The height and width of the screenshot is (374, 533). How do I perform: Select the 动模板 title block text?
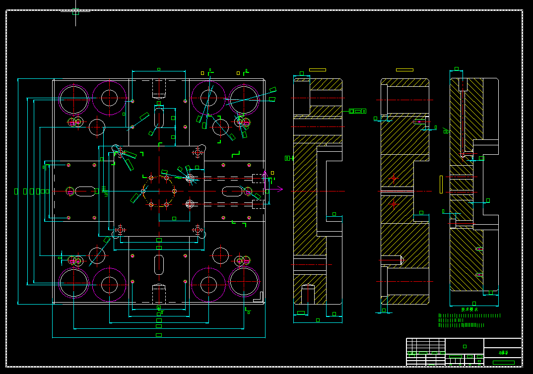[503, 353]
